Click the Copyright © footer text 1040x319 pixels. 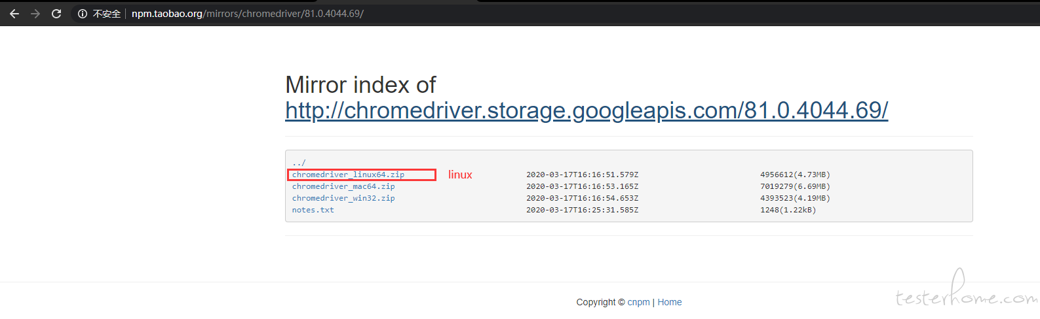[x=600, y=302]
